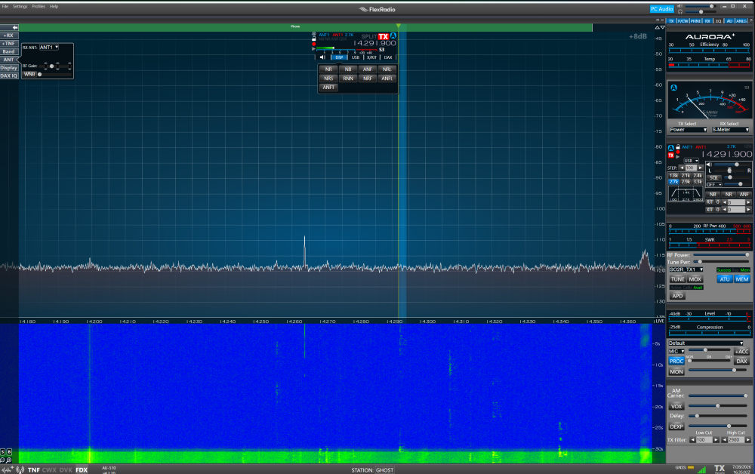Increase STEP with right arrow
The height and width of the screenshot is (474, 755).
pos(700,168)
